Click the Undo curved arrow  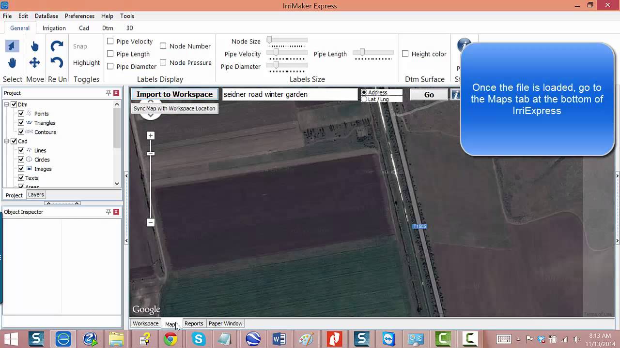point(57,62)
